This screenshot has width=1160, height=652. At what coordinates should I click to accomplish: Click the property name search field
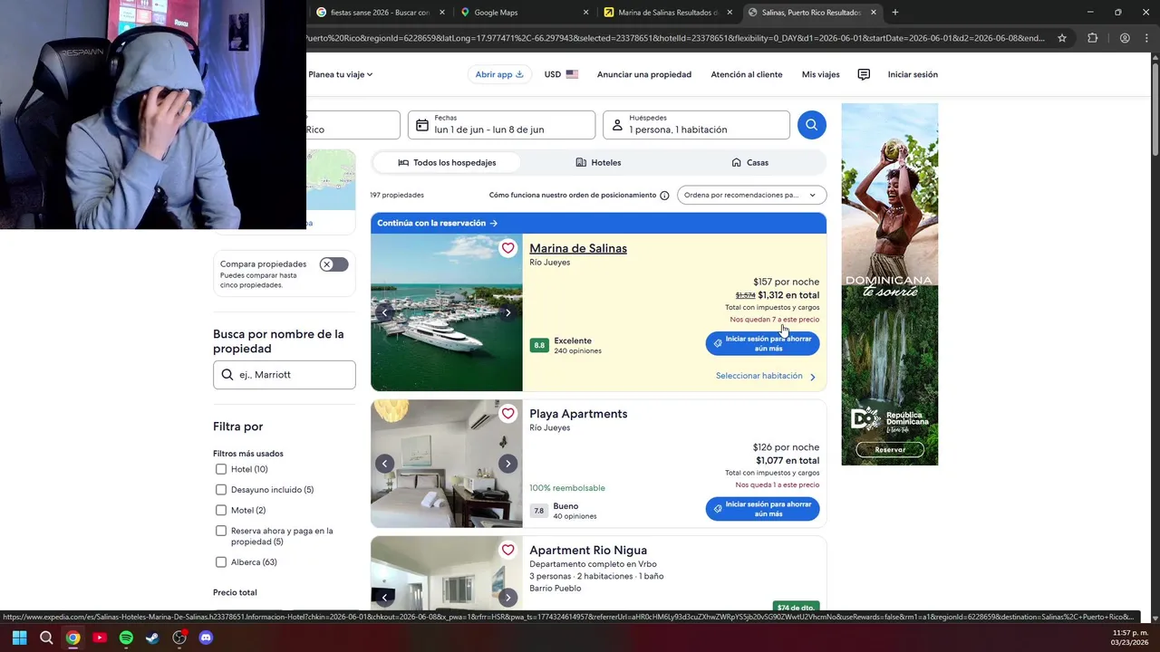click(285, 375)
